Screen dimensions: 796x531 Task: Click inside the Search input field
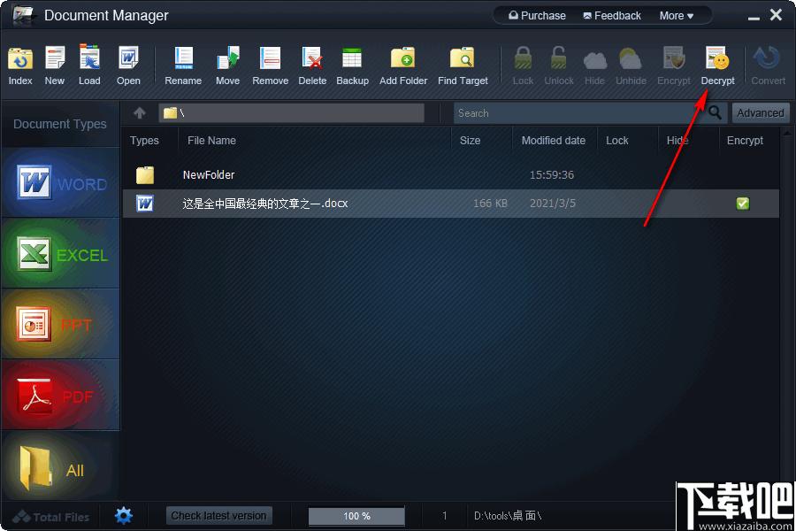click(579, 112)
